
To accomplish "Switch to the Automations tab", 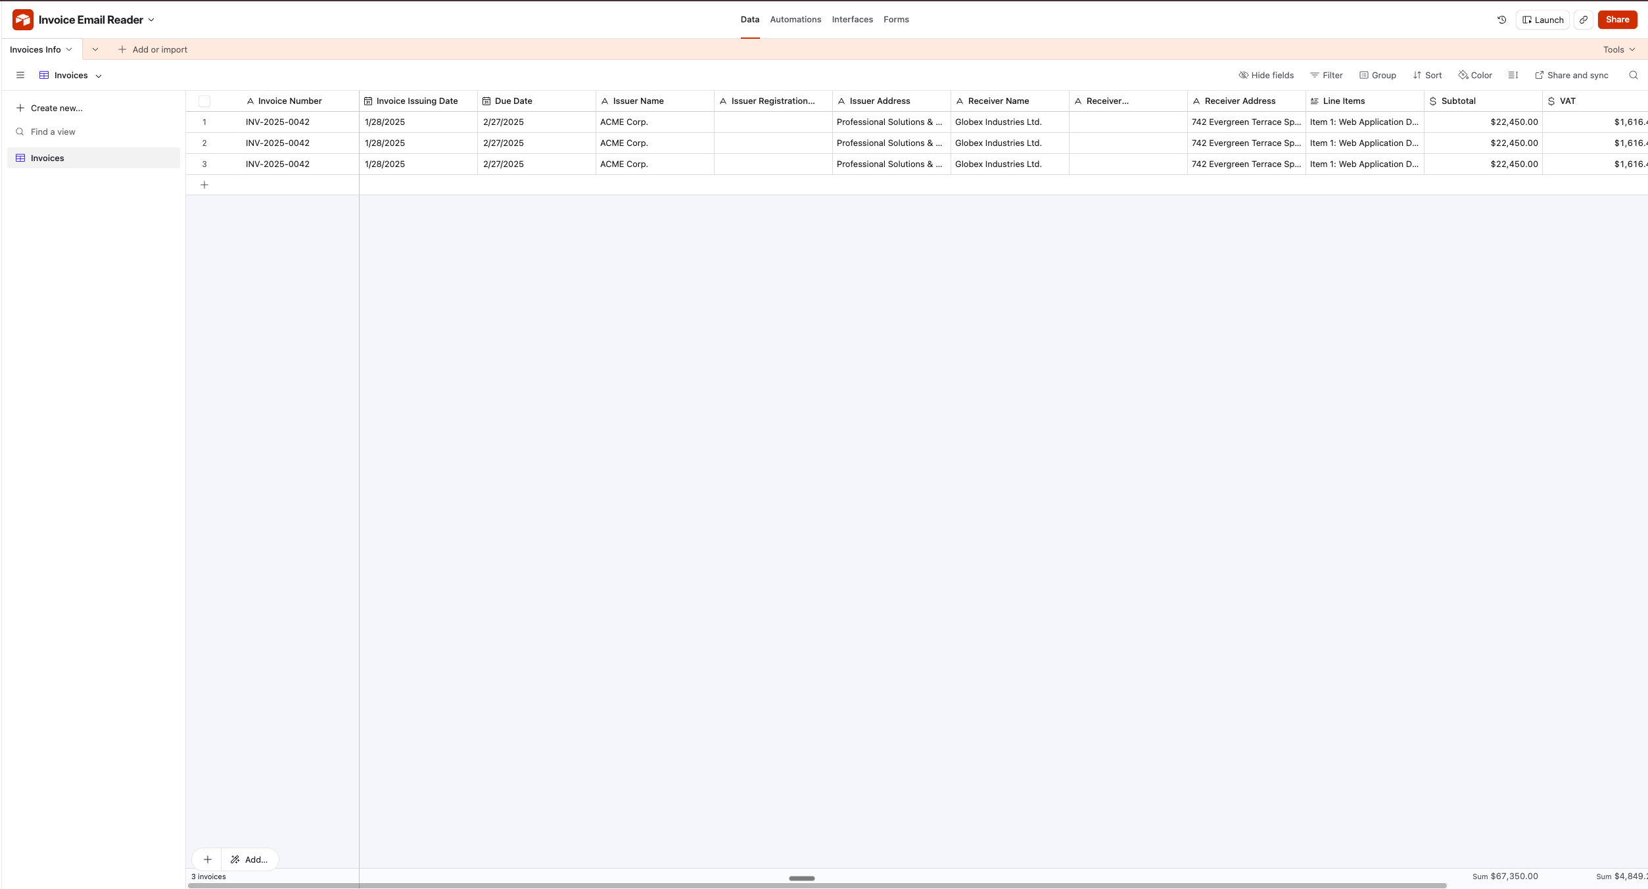I will [795, 20].
